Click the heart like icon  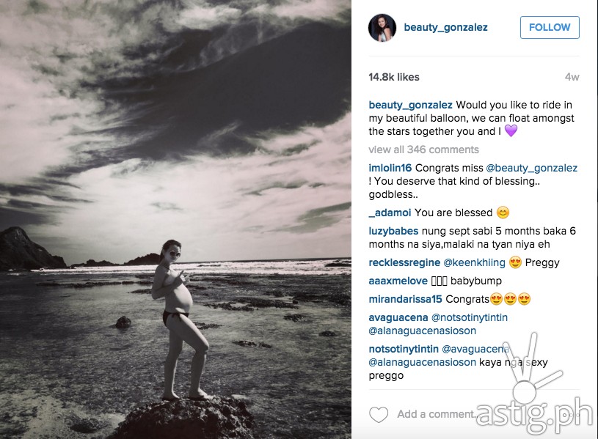[x=379, y=415]
